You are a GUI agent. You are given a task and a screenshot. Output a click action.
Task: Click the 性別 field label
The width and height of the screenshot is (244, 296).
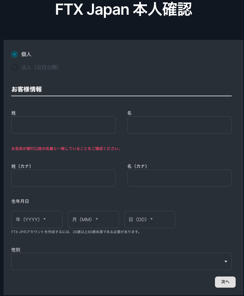coord(16,249)
